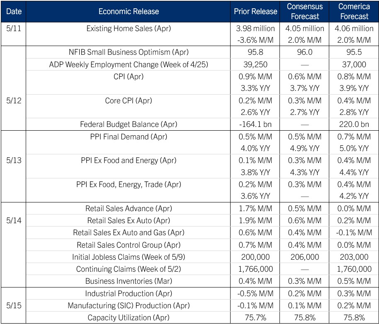Select the '0.9% M/M' CPI prior value
Image resolution: width=379 pixels, height=324 pixels.
tap(255, 77)
